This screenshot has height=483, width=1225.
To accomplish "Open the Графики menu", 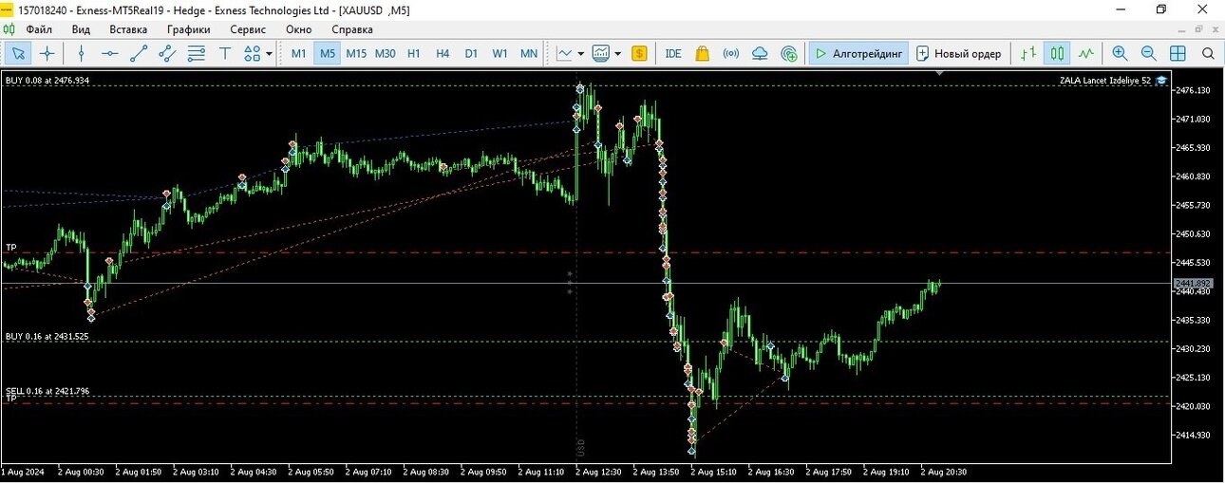I will tap(188, 28).
